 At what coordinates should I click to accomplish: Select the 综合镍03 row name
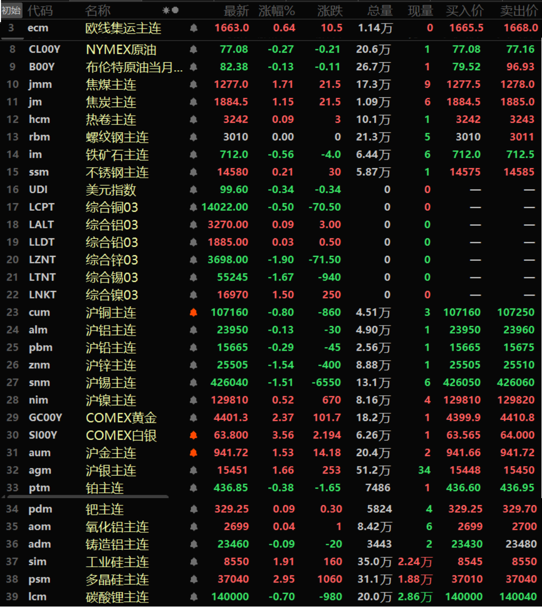point(112,295)
